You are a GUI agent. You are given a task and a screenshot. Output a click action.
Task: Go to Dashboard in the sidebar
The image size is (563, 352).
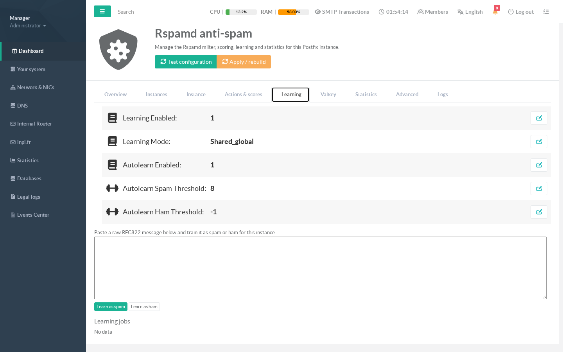point(43,51)
